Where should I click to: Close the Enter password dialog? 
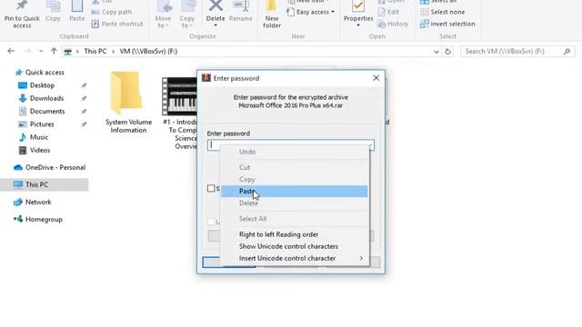376,78
